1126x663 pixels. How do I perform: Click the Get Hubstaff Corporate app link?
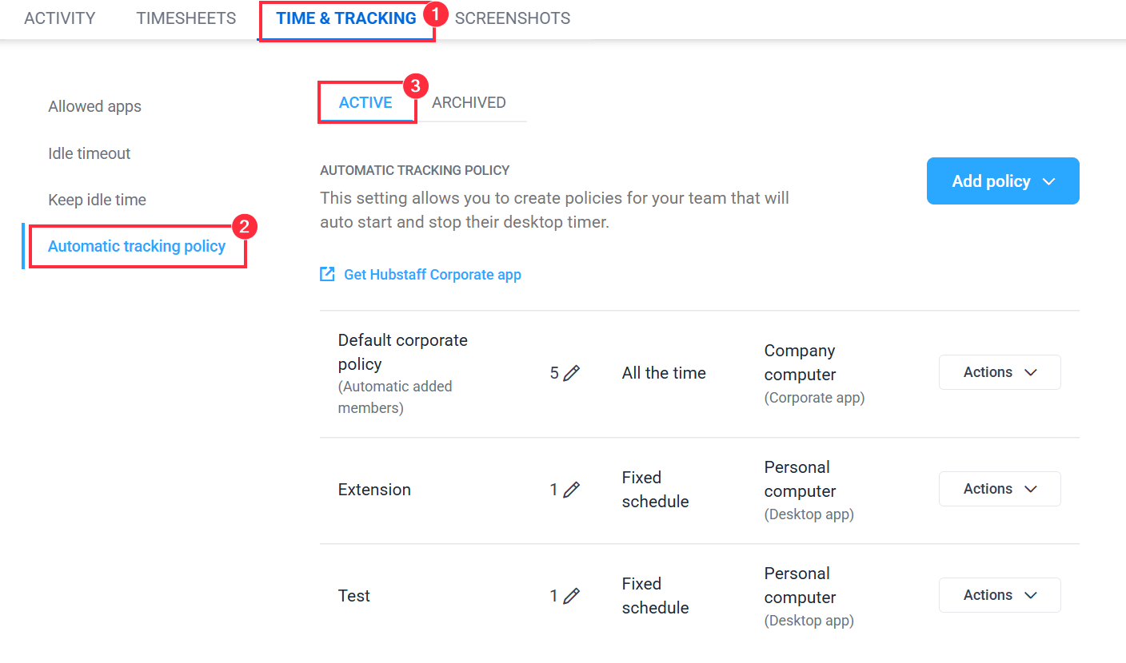[433, 274]
